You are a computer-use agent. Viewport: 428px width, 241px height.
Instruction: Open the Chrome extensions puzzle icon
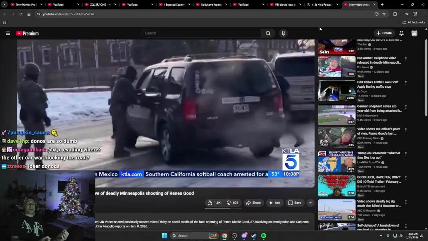click(395, 14)
